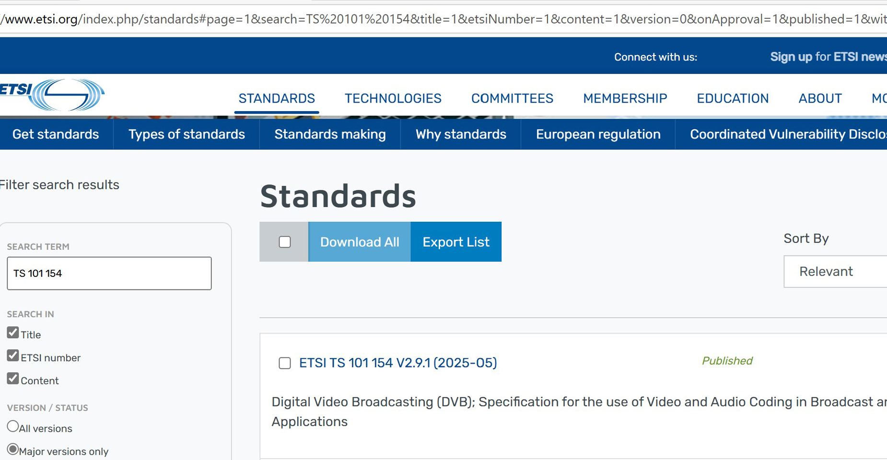
Task: Open the TECHNOLOGIES menu
Action: 393,98
